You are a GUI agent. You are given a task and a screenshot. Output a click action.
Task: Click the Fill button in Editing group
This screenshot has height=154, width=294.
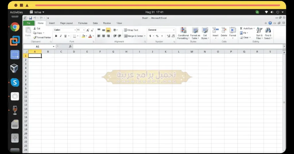pos(244,33)
